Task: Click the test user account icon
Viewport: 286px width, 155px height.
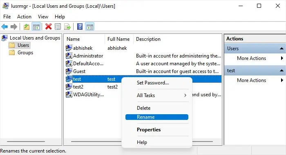Action: pyautogui.click(x=69, y=79)
